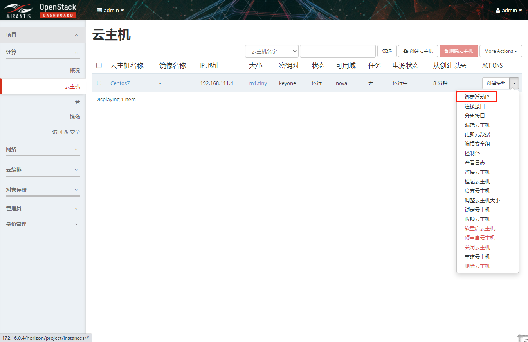
Task: Check the checkbox for the Centos7 instance row
Action: (99, 83)
